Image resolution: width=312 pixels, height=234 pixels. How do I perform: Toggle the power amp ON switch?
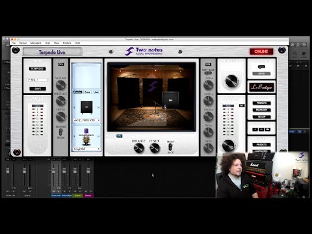coord(61,64)
